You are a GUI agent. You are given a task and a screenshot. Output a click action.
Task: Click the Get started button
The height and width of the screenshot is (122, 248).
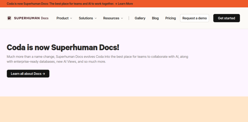pos(227,18)
